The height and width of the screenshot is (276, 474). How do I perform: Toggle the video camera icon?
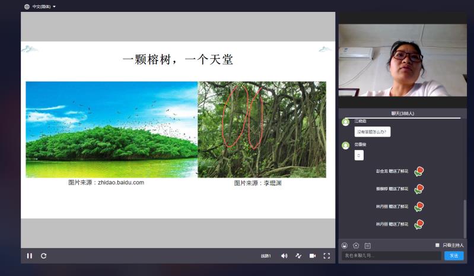(312, 256)
